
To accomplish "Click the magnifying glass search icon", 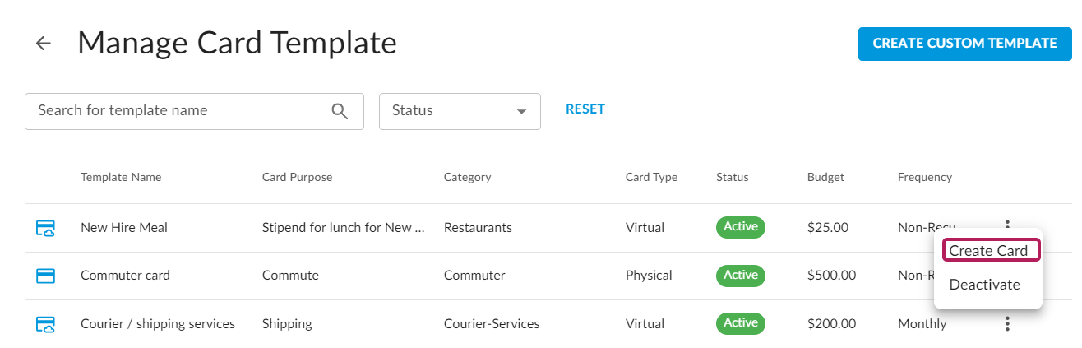I will coord(340,111).
